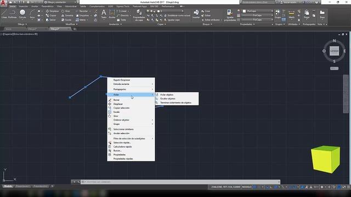This screenshot has height=197, width=351.
Task: Click the N direction on compass
Action: (334, 40)
